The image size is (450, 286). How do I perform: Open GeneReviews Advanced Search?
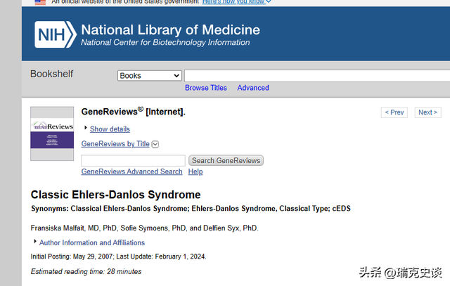pyautogui.click(x=131, y=171)
